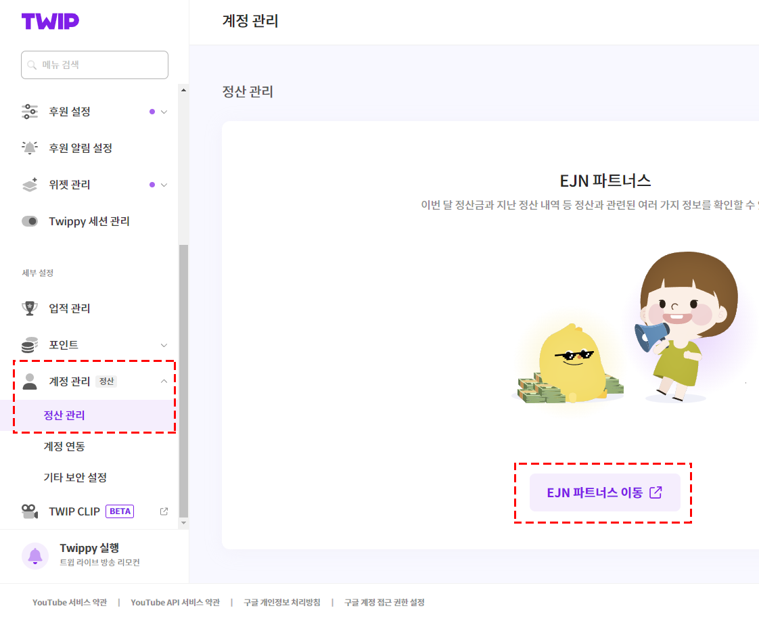Open YouTube API 서비스 약관 link
The image size is (759, 621).
pyautogui.click(x=175, y=602)
